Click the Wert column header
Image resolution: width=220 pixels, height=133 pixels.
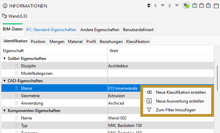(161, 50)
